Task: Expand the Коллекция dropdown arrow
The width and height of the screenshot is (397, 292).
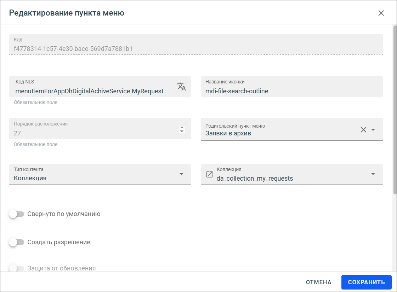Action: pos(373,174)
